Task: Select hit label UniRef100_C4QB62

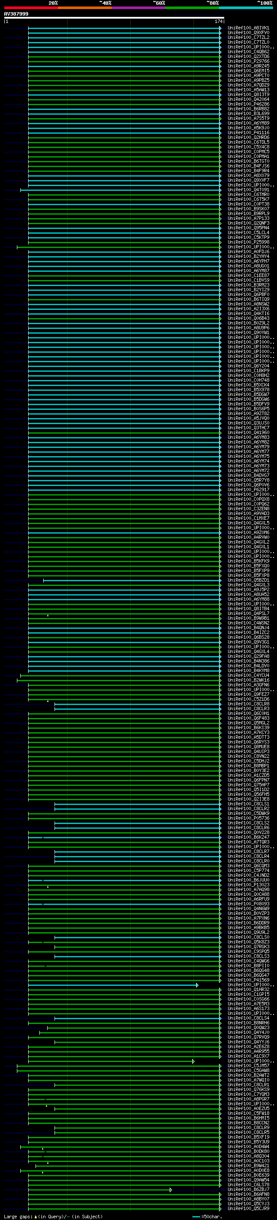Action: (248, 52)
